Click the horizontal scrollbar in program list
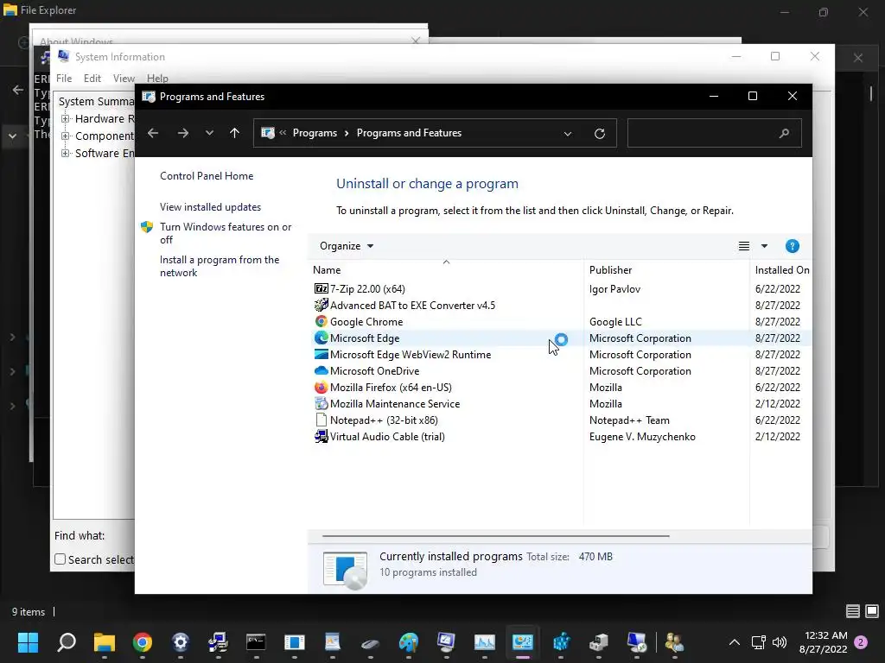Viewport: 885px width, 663px height. [495, 535]
